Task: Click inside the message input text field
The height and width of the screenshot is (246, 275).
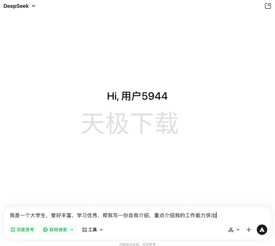Action: (137, 215)
